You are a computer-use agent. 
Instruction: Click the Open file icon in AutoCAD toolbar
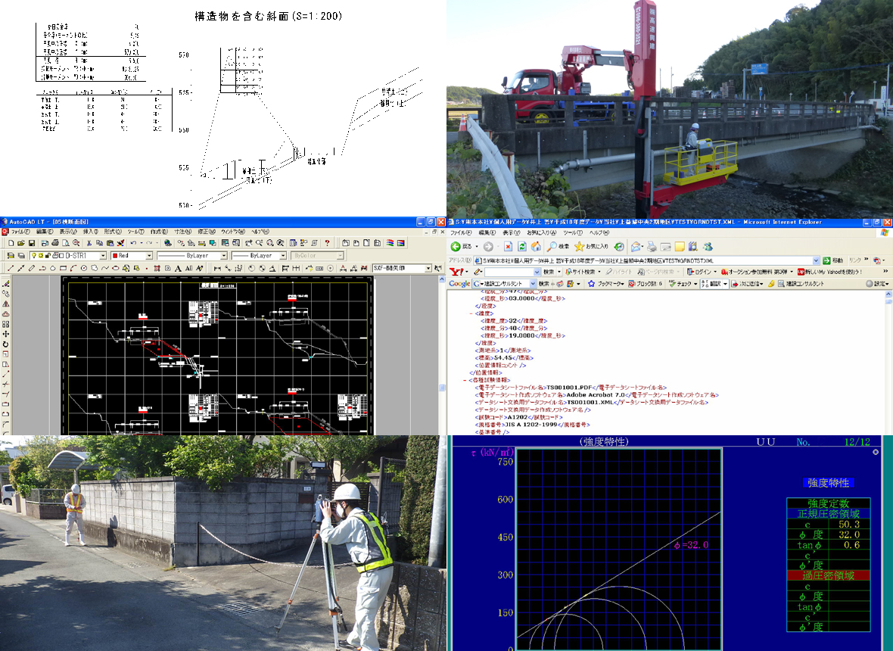pyautogui.click(x=21, y=243)
